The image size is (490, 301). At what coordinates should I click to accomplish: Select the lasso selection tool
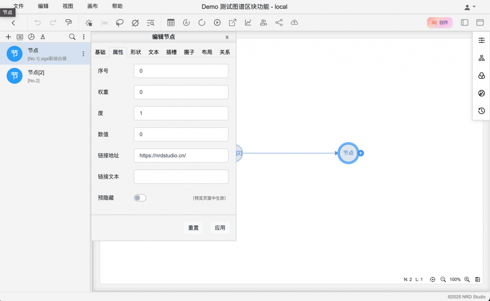click(120, 22)
